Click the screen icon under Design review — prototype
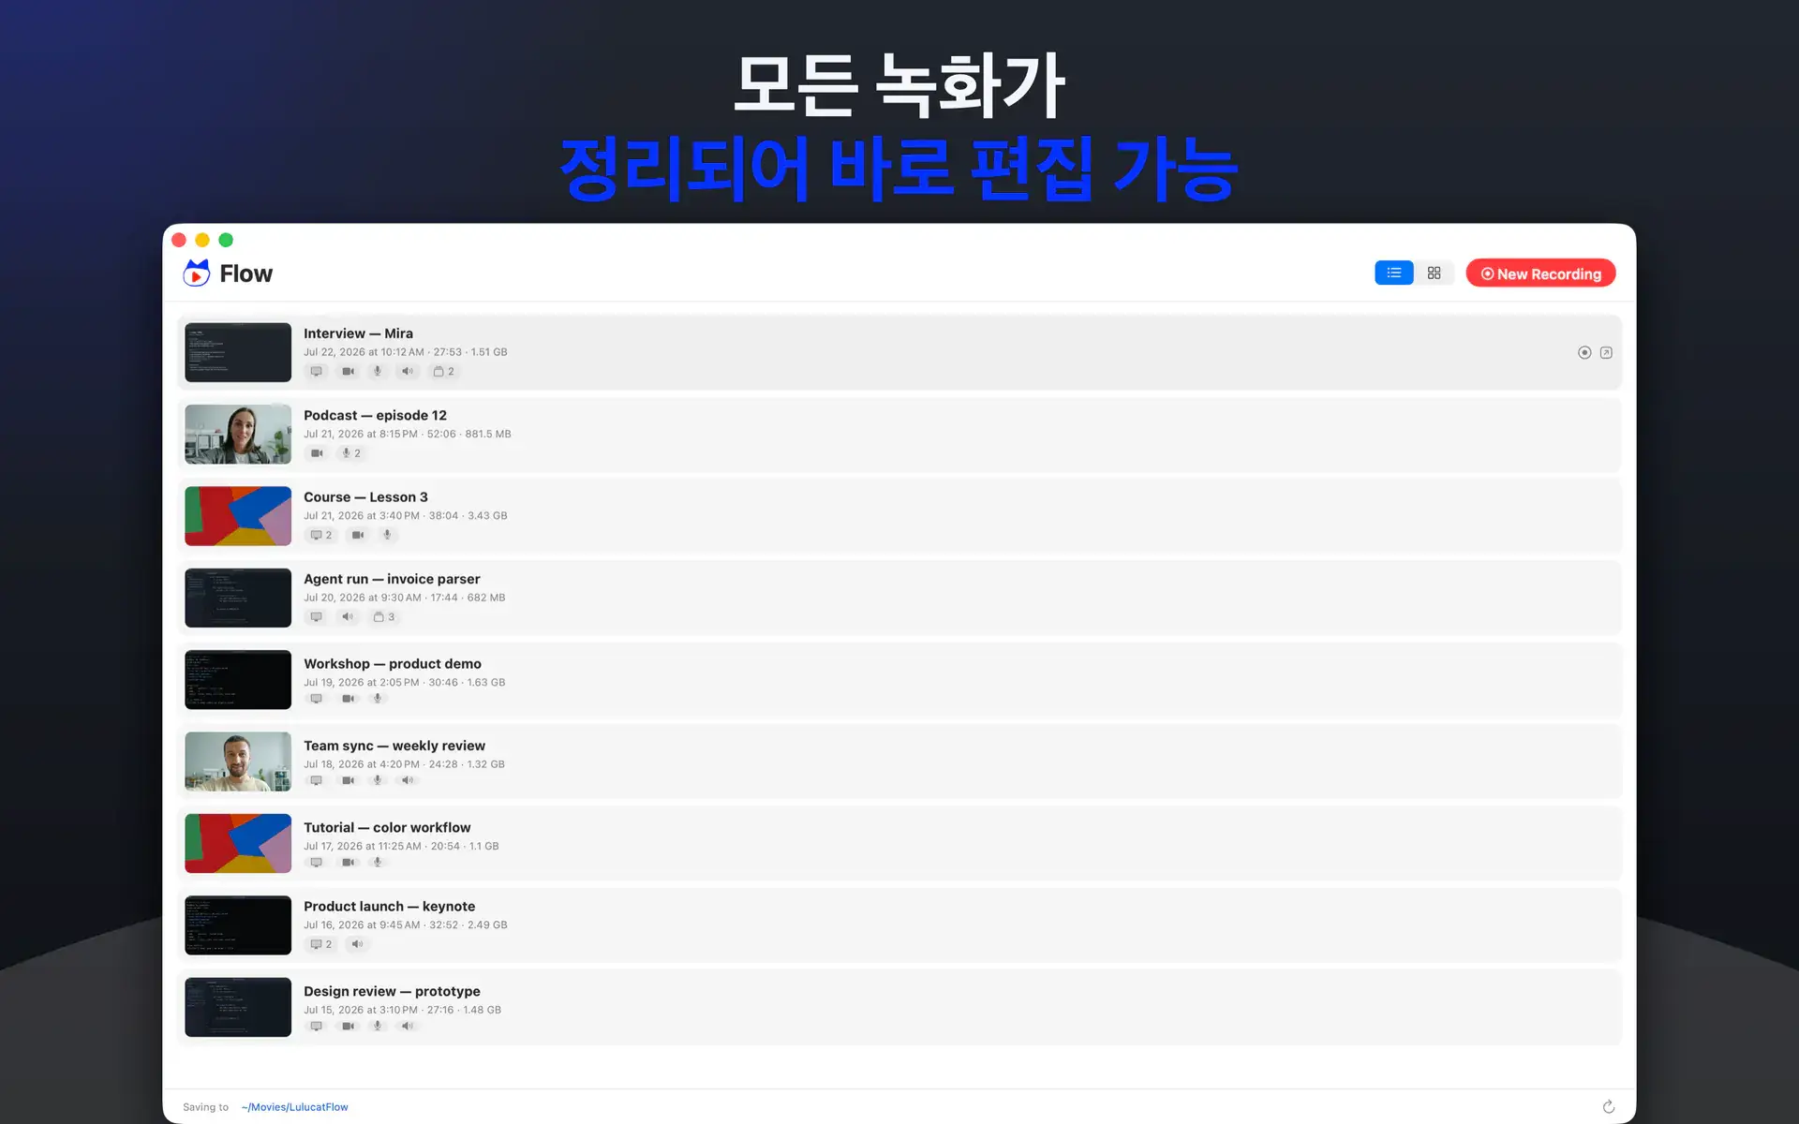Viewport: 1799px width, 1124px height. point(317,1027)
